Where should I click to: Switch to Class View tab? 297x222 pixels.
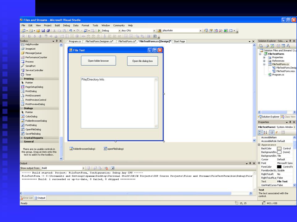tap(288, 117)
